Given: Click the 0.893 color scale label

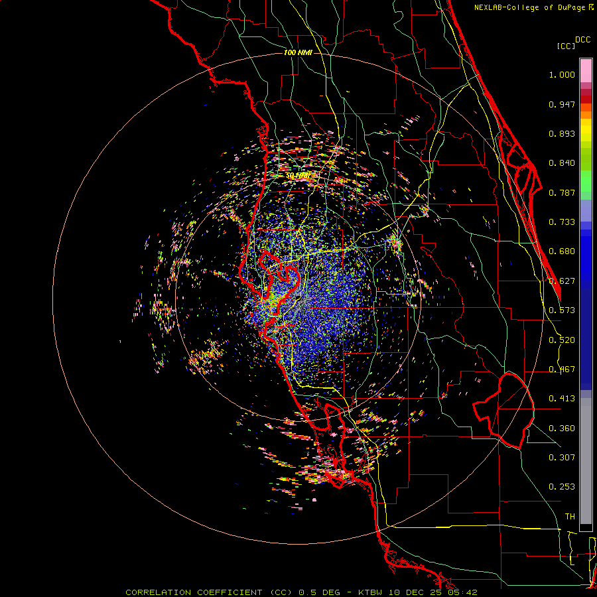Looking at the screenshot, I should [562, 133].
